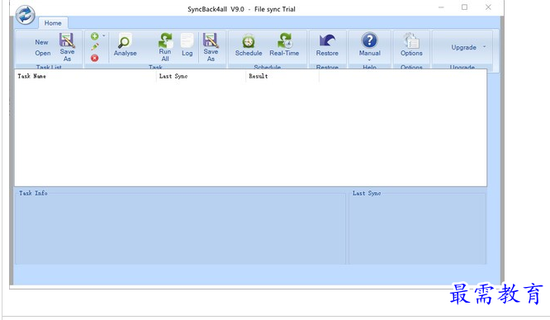
Task: Expand the dropdown arrow beside the add icon
Action: (104, 35)
